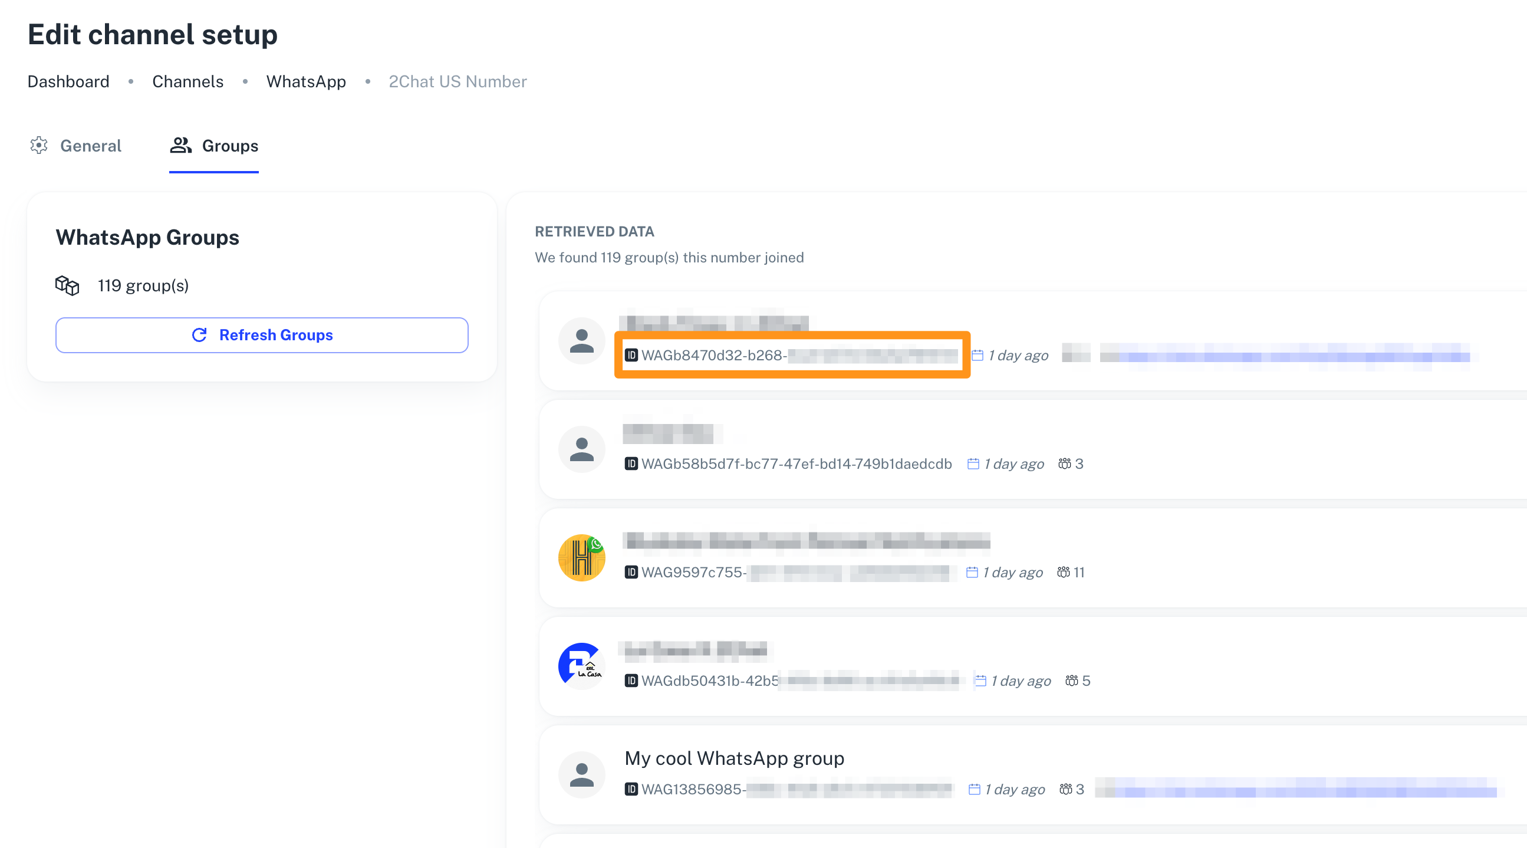Select the Groups tab

[x=229, y=146]
